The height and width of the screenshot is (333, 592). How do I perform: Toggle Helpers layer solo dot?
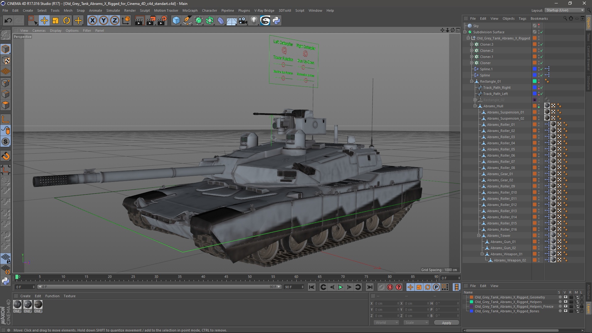pos(560,302)
